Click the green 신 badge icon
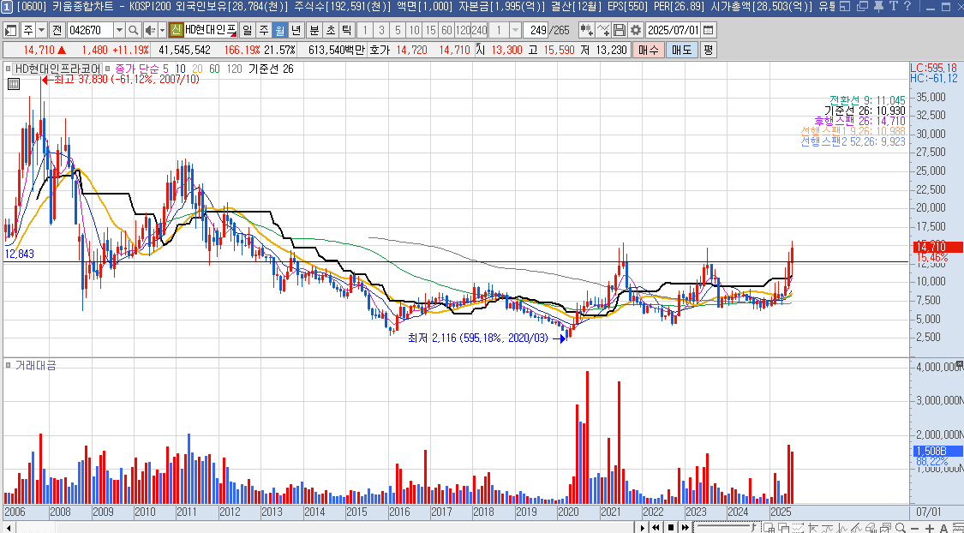Viewport: 964px width, 533px height. (x=176, y=30)
